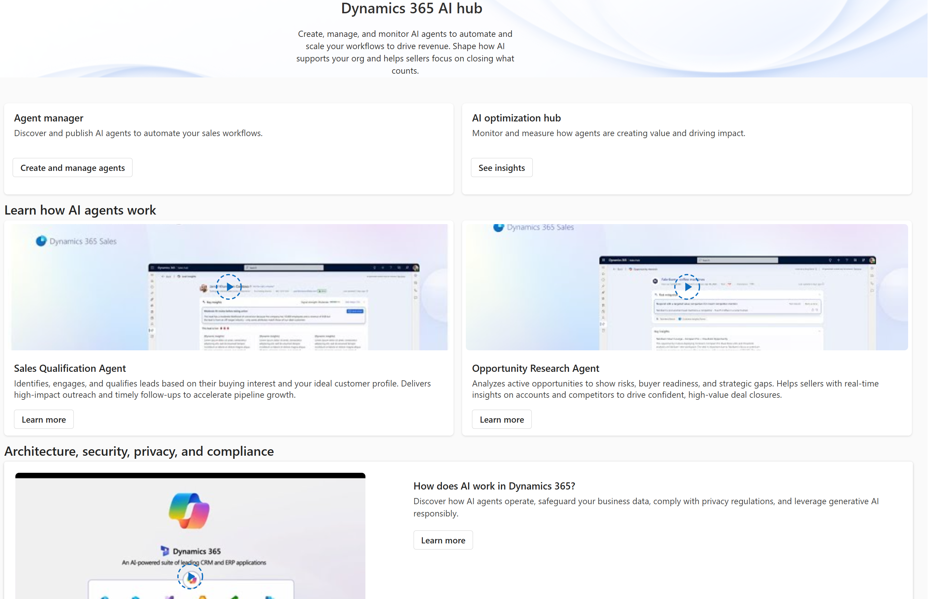This screenshot has height=599, width=931.
Task: Click the Dynamics 365 Sales logo on Sales Qualification video
Action: pyautogui.click(x=42, y=241)
